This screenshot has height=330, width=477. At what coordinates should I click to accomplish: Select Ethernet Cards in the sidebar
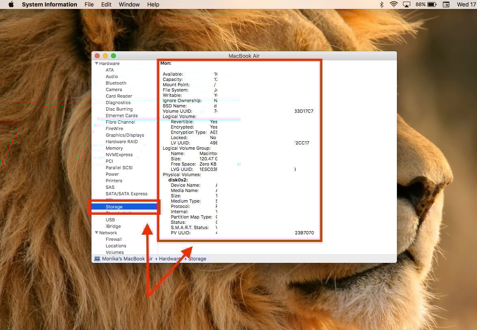pos(122,116)
